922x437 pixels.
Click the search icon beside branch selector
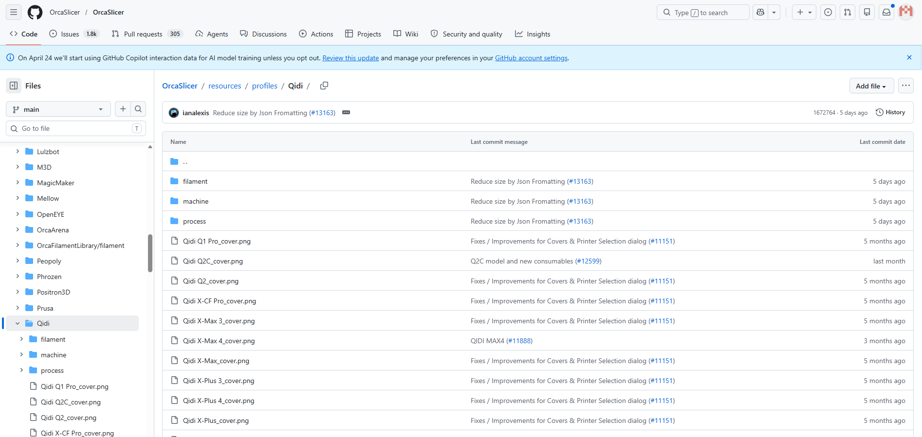click(x=138, y=109)
